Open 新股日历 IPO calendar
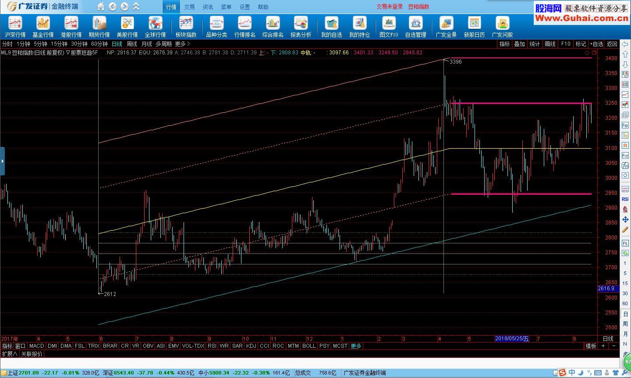Viewport: 631px width, 378px height. (474, 27)
